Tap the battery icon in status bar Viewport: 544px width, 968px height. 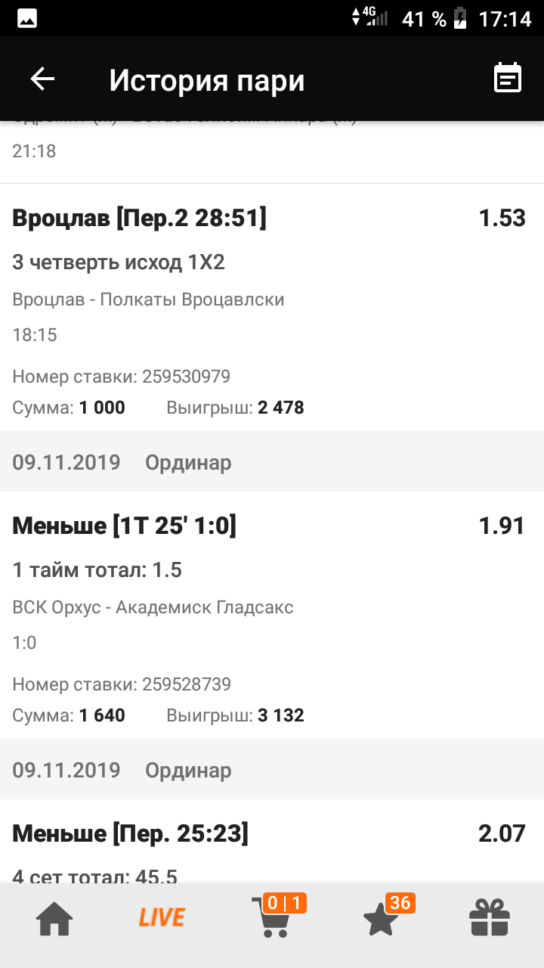pyautogui.click(x=459, y=18)
